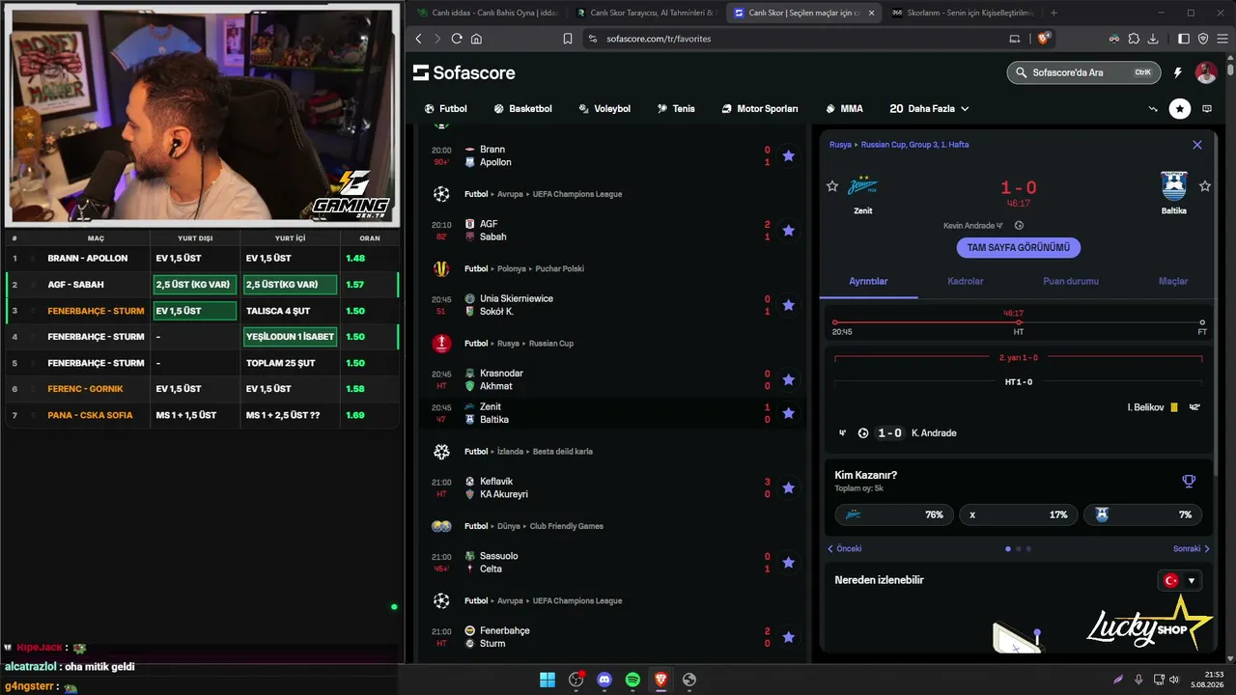Viewport: 1236px width, 695px height.
Task: Go to Önceki card
Action: (x=844, y=548)
